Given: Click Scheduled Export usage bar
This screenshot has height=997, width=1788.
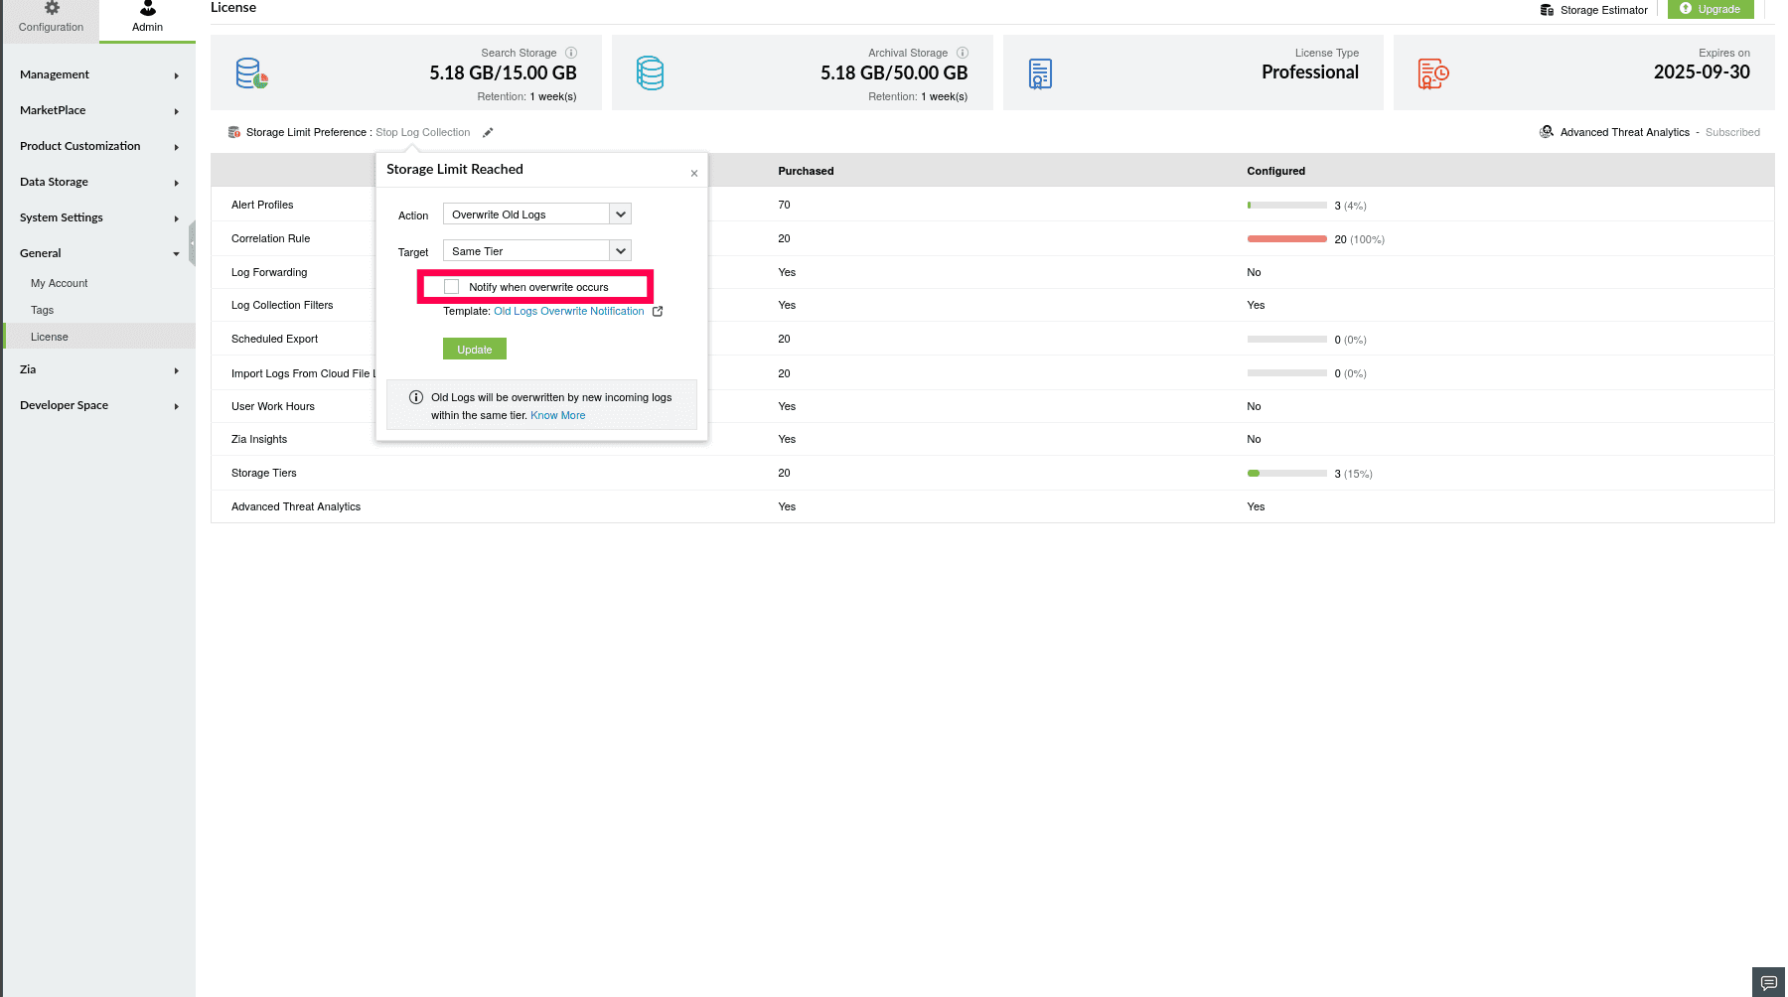Looking at the screenshot, I should coord(1286,340).
